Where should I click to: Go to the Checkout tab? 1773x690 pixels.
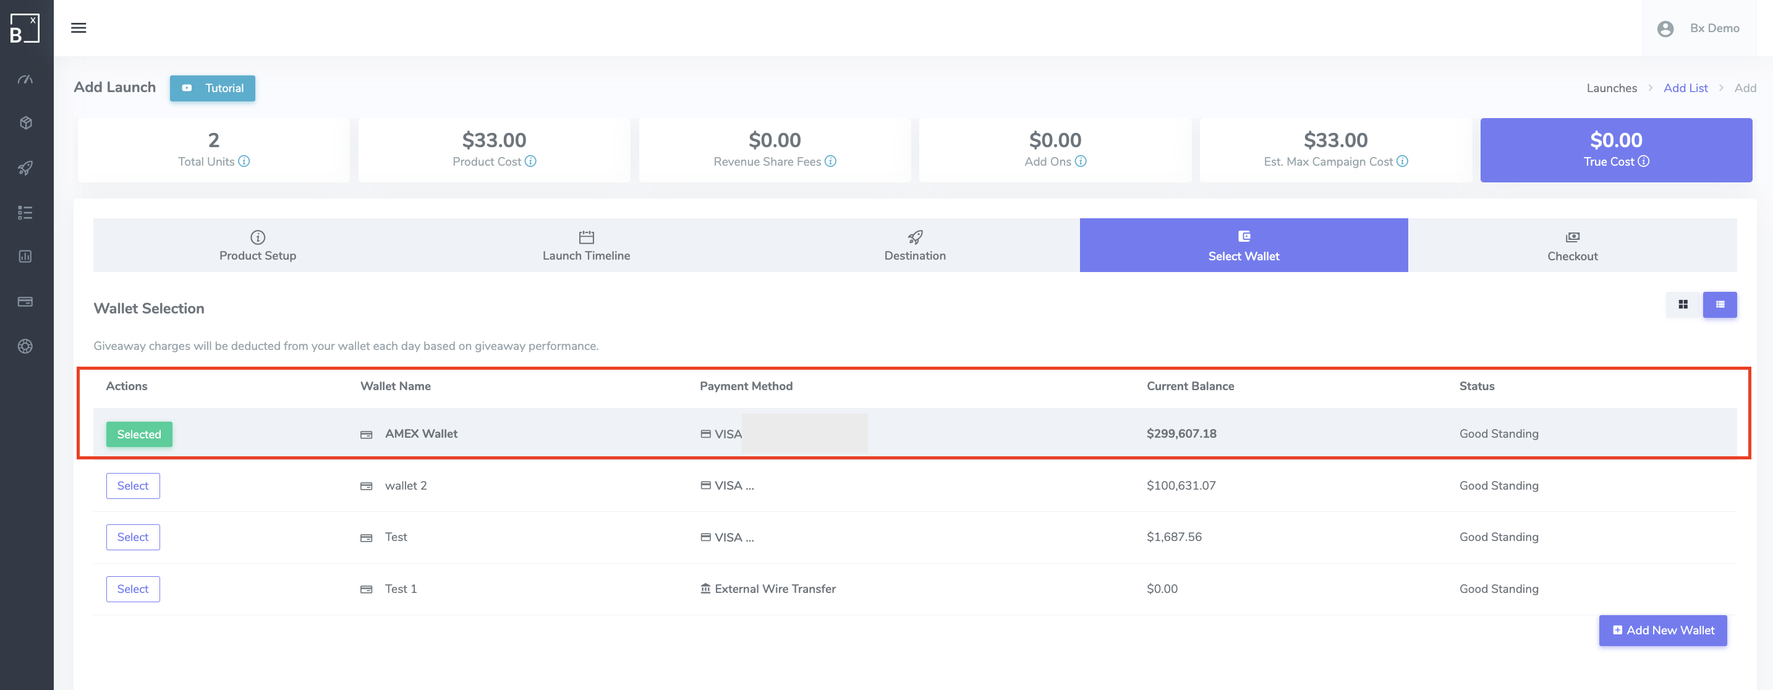(x=1572, y=245)
